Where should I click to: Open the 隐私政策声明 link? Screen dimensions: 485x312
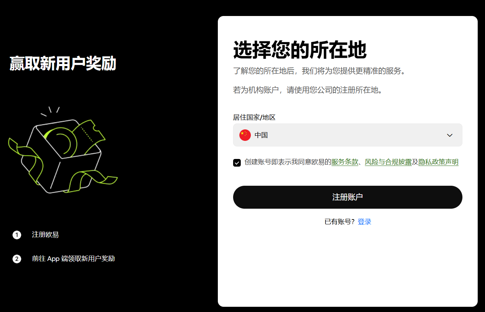(438, 162)
